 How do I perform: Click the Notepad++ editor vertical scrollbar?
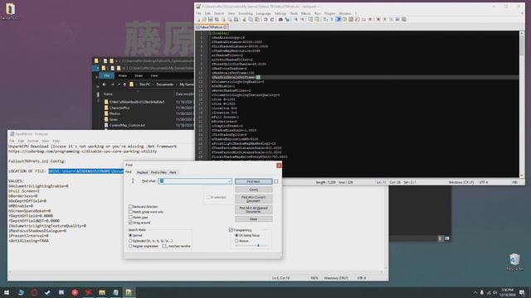click(x=522, y=104)
